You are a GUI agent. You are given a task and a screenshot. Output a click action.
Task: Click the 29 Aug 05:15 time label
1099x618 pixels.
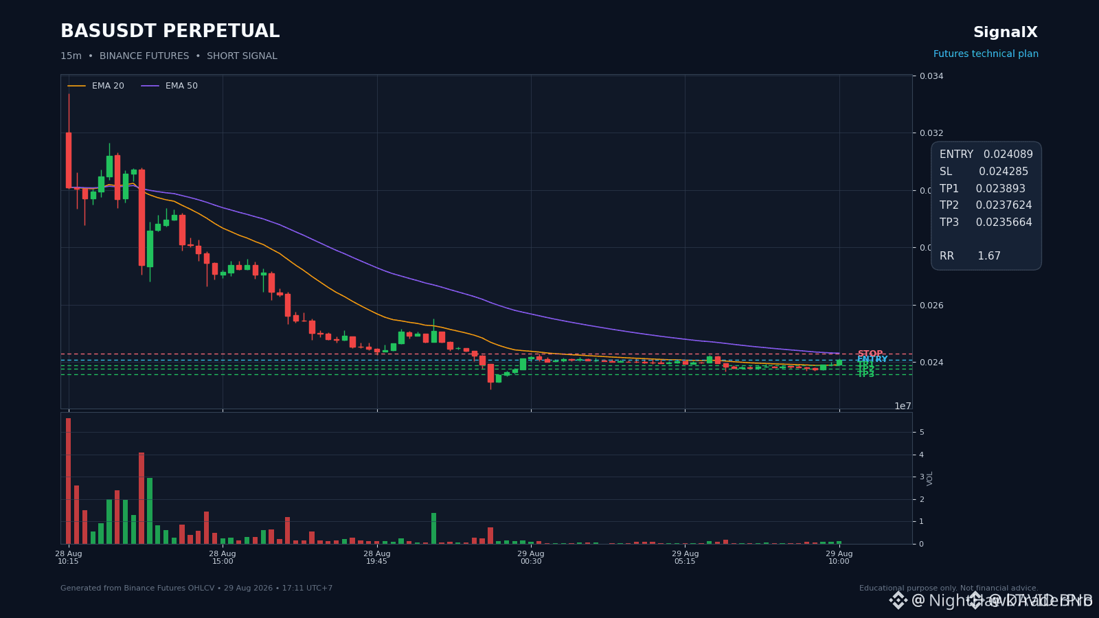click(x=685, y=558)
